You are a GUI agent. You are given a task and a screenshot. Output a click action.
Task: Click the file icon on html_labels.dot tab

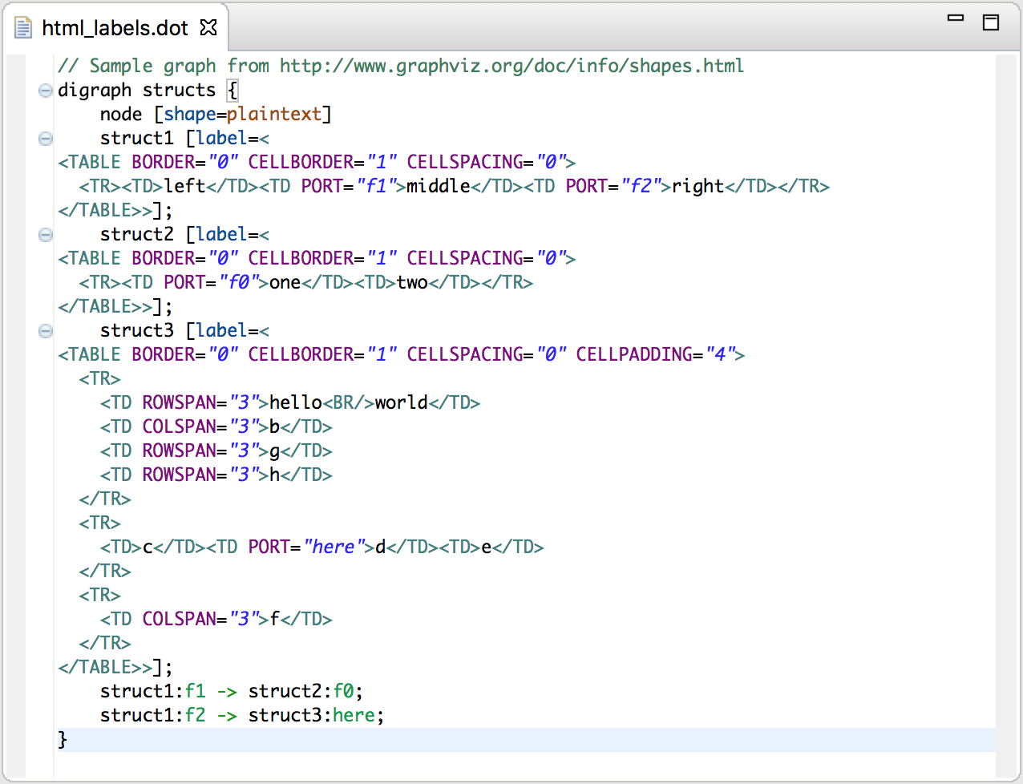tap(24, 28)
